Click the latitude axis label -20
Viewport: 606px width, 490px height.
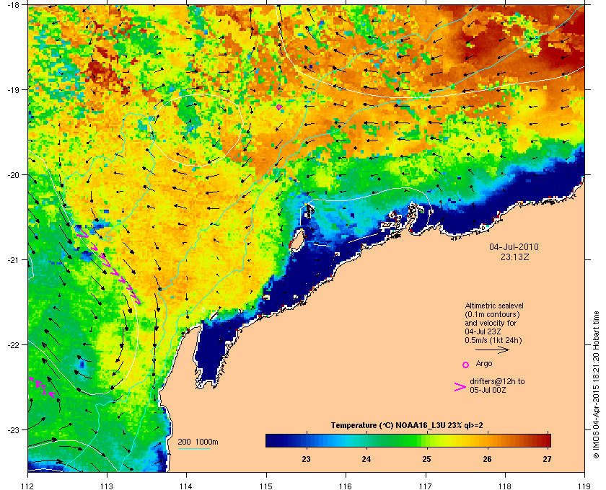[13, 174]
